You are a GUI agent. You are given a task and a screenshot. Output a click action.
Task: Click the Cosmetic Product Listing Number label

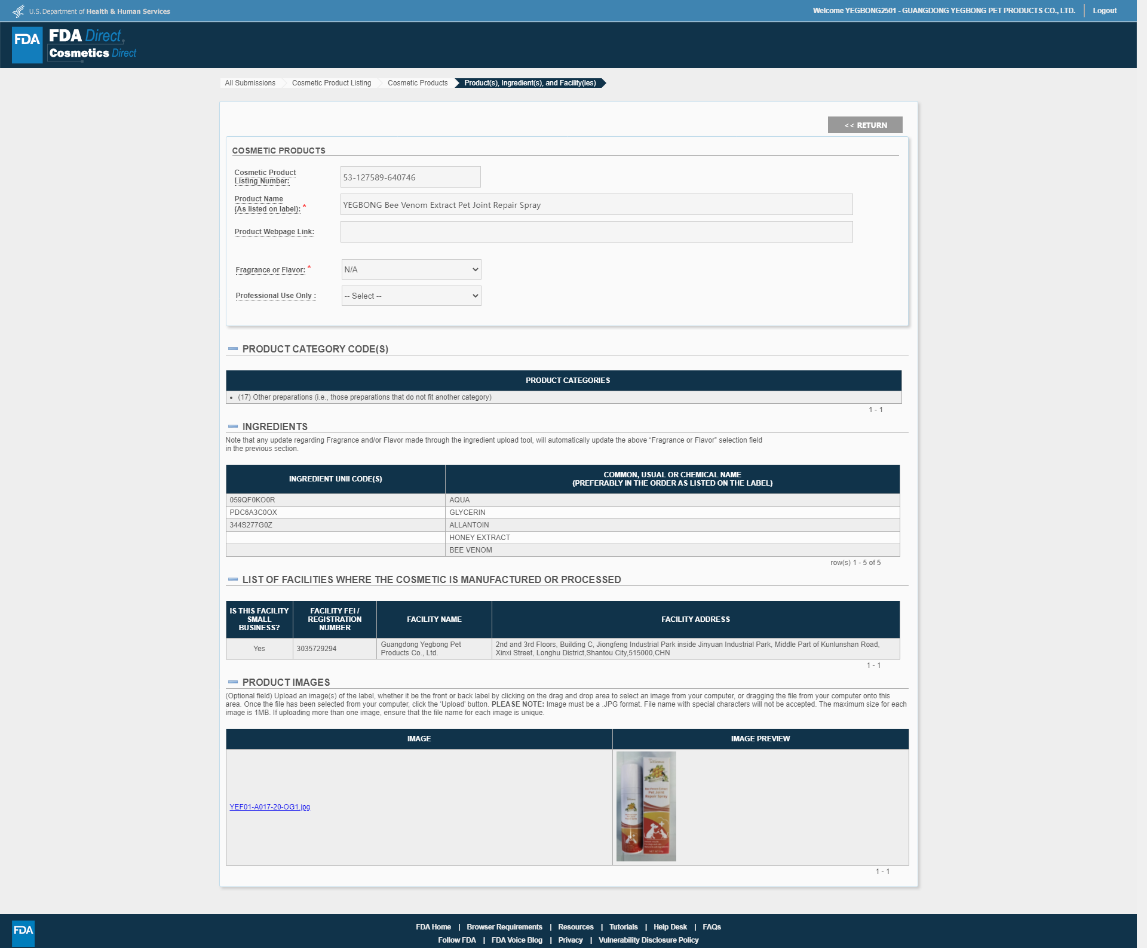[265, 177]
